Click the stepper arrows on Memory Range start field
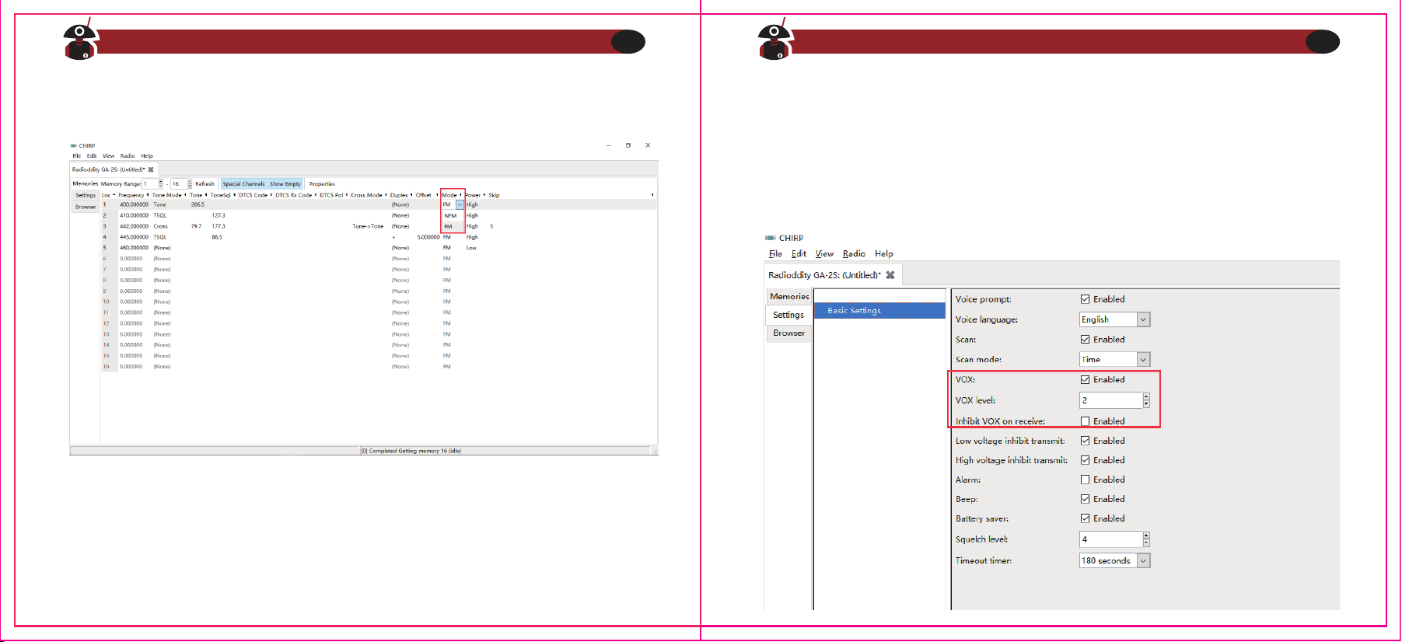The image size is (1402, 642). pyautogui.click(x=161, y=184)
